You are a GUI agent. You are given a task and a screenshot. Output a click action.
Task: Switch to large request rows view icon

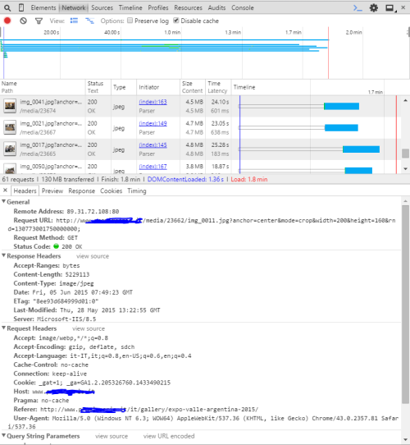tap(74, 21)
